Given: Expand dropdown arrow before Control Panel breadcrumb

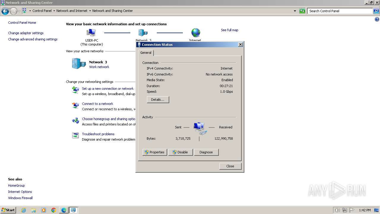Looking at the screenshot, I should click(30, 11).
